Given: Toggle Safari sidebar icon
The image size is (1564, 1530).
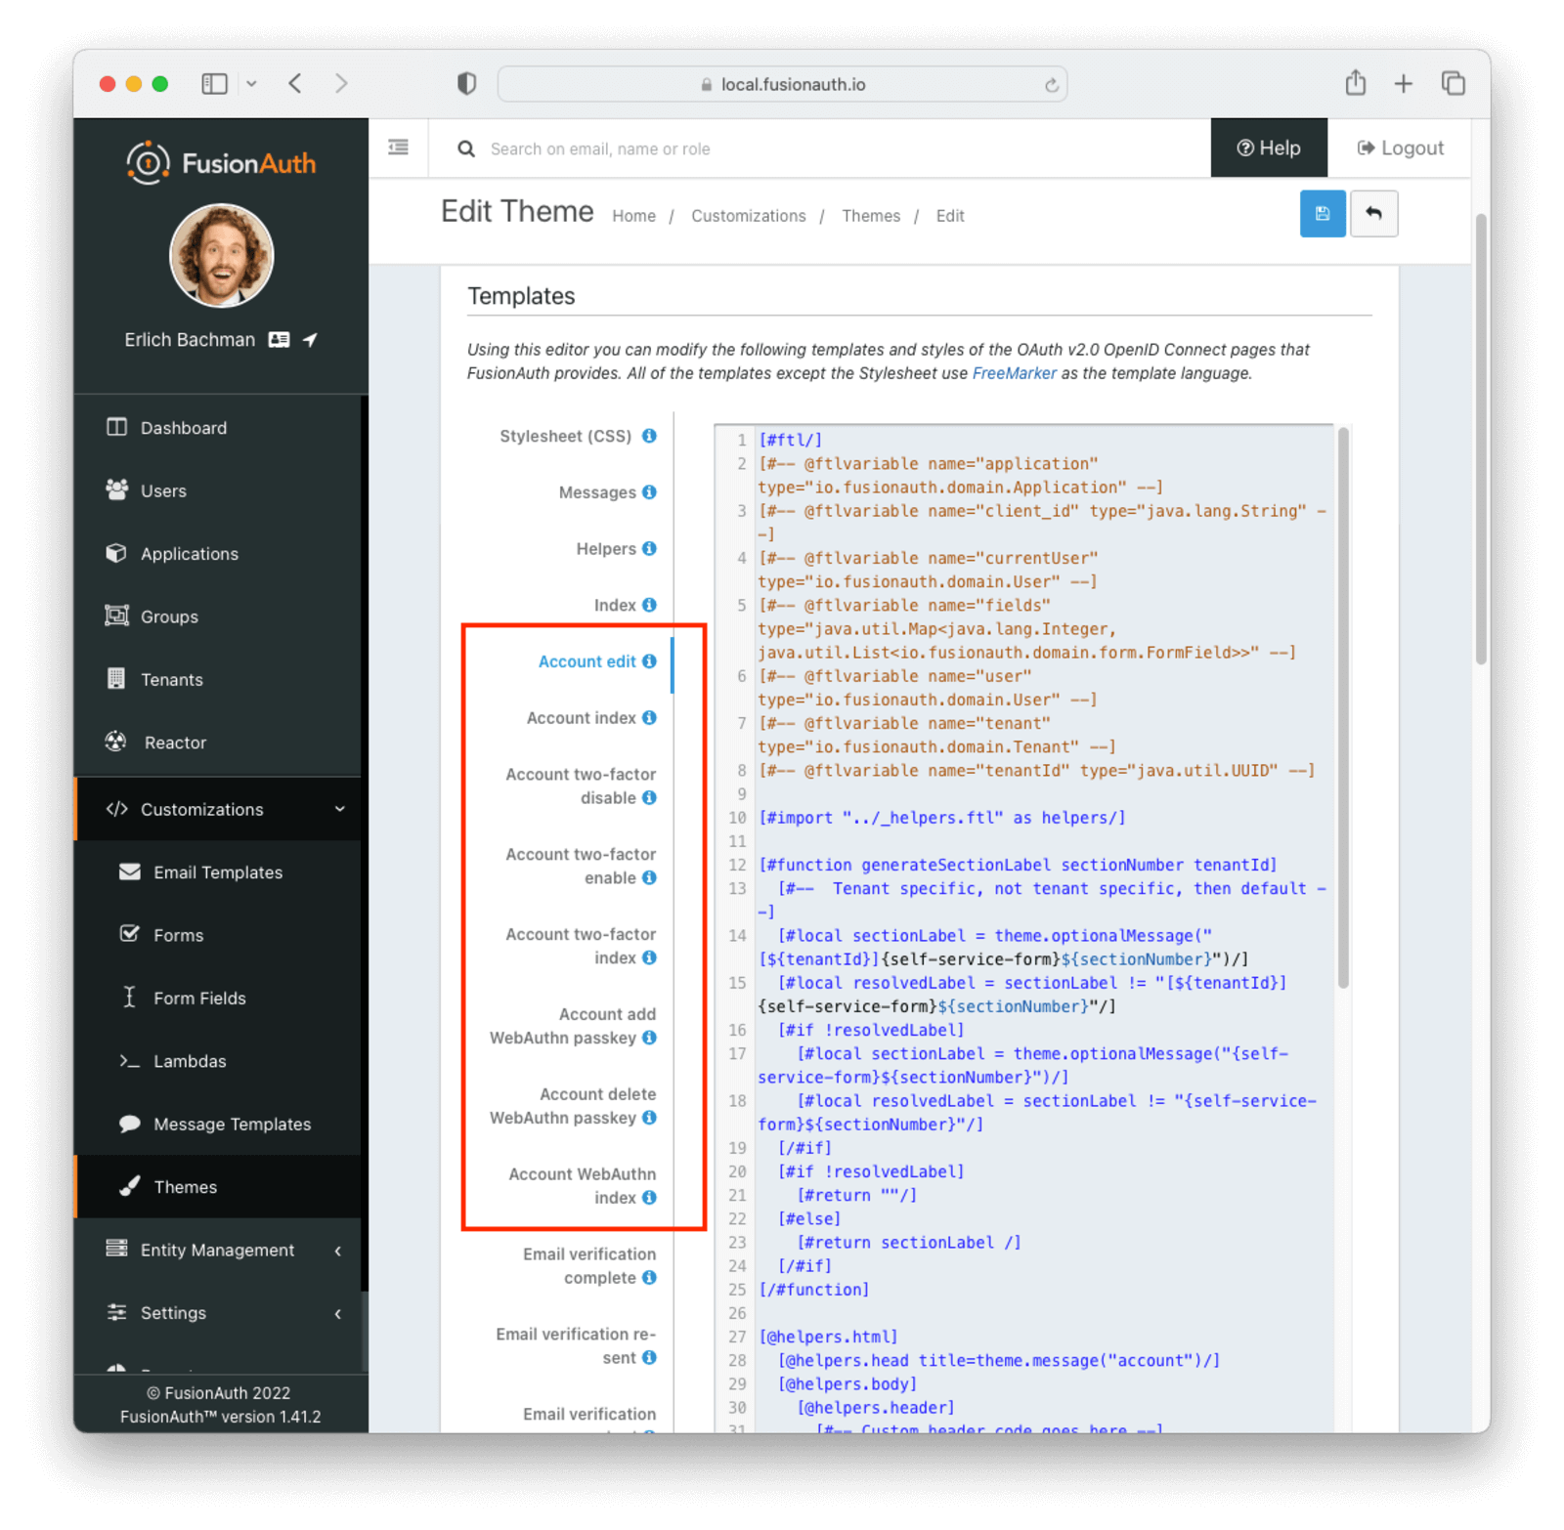Looking at the screenshot, I should click(x=214, y=84).
